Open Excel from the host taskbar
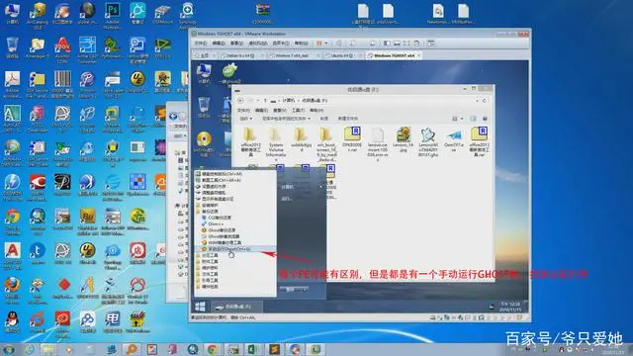 point(253,349)
